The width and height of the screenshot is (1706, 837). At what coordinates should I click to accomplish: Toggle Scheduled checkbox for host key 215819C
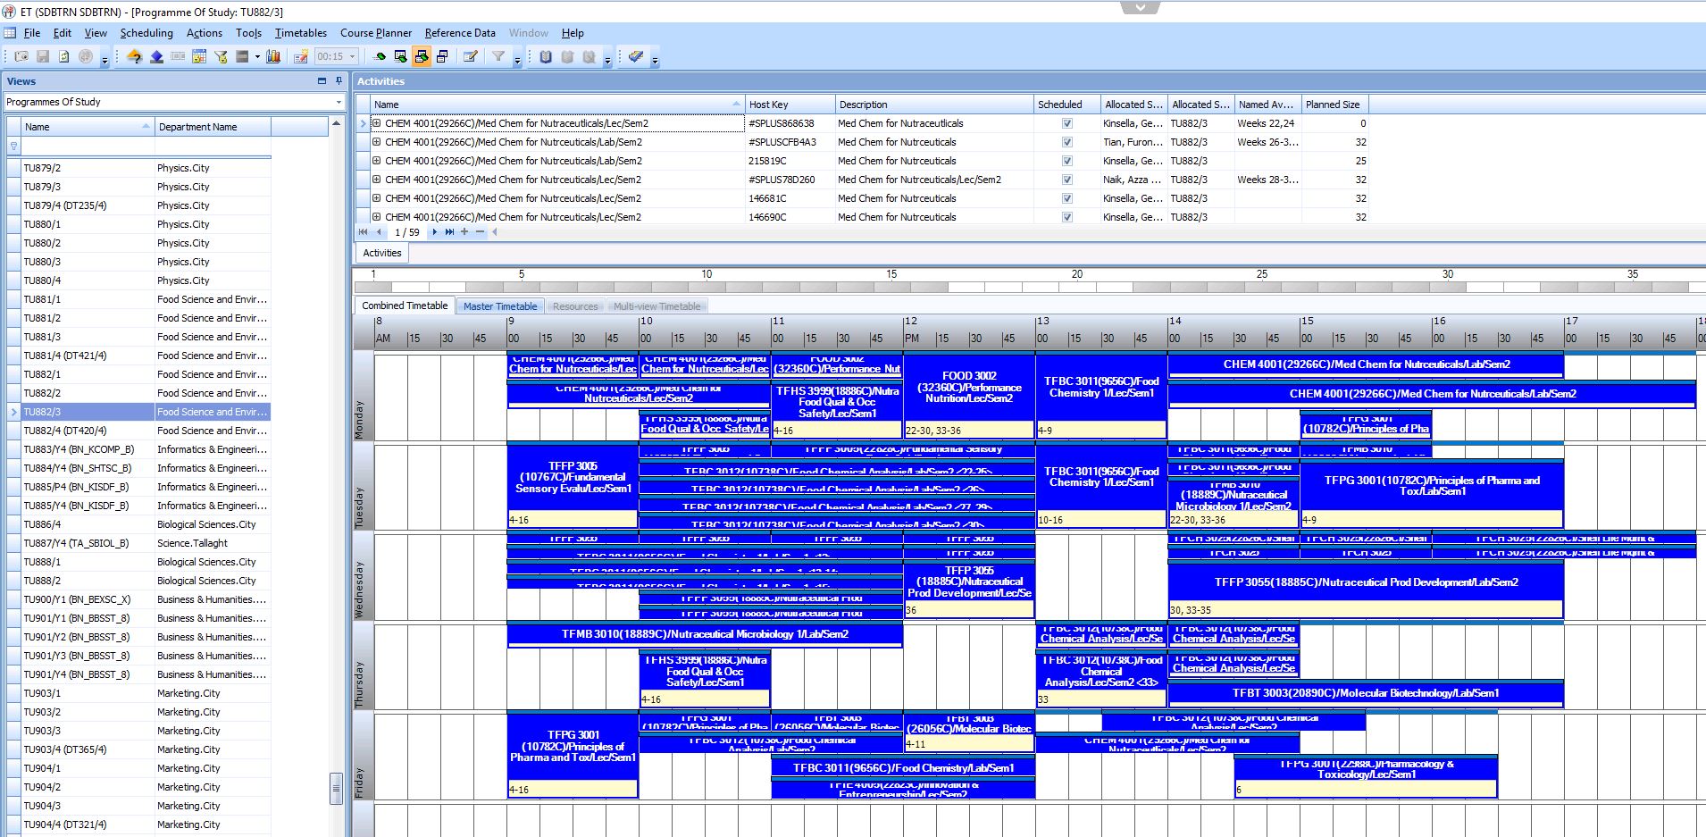coord(1066,161)
